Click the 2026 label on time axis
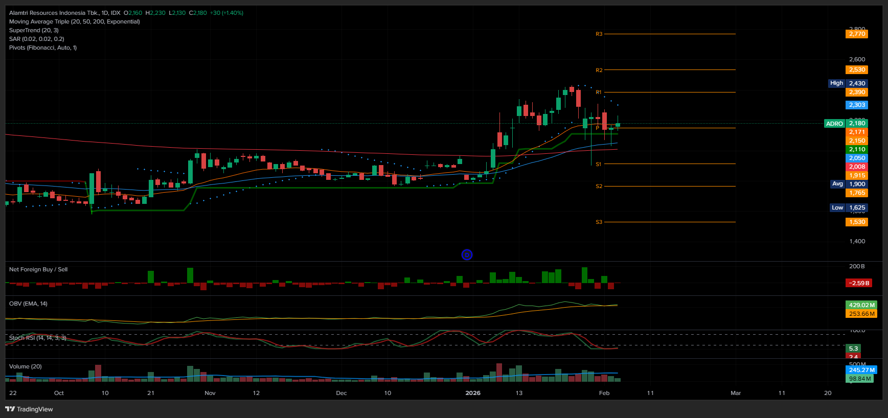Image resolution: width=888 pixels, height=418 pixels. [x=473, y=393]
